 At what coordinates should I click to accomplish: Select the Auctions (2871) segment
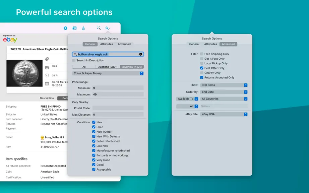coord(108,67)
